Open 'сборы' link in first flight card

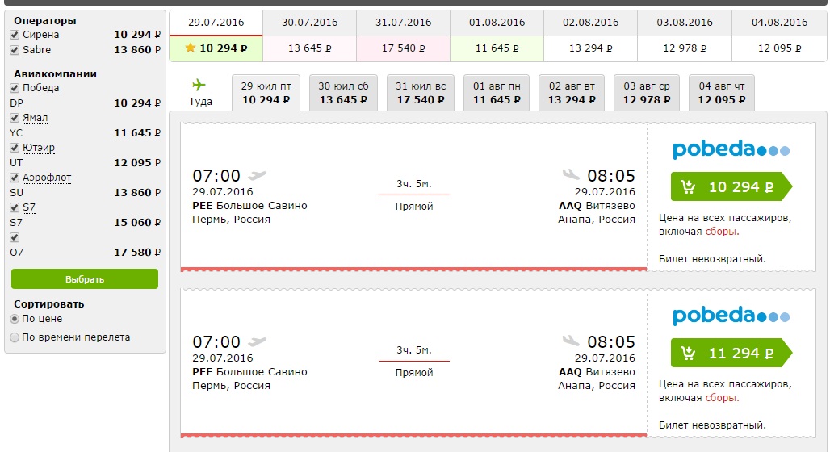721,231
